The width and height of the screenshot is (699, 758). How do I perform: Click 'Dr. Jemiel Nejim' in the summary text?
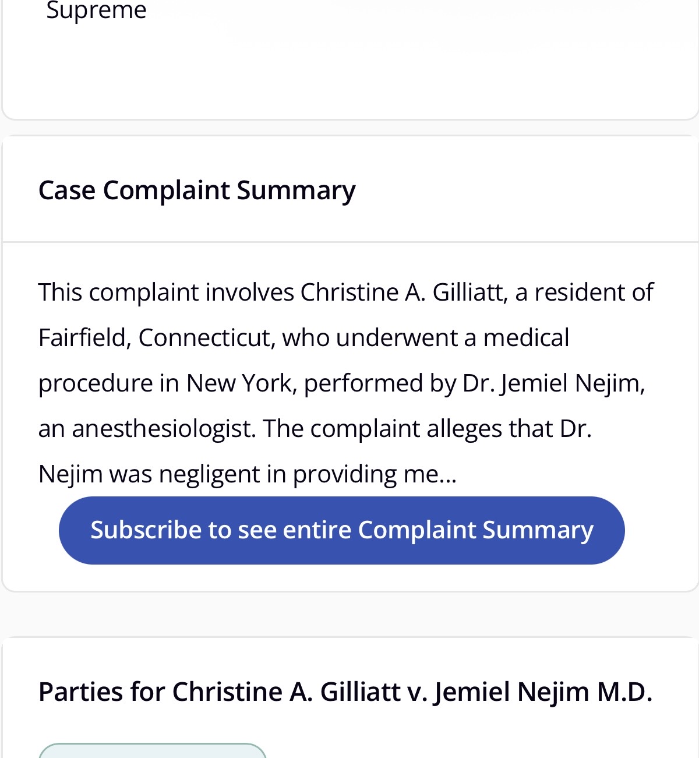[552, 383]
